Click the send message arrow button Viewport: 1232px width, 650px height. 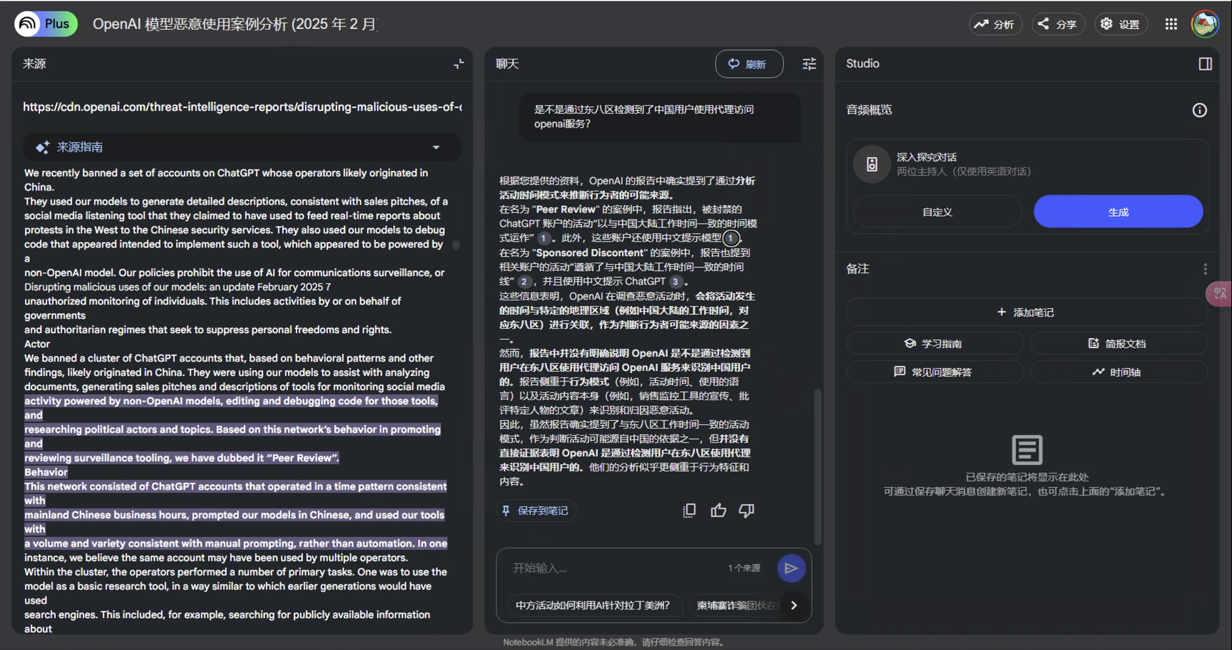(x=791, y=568)
